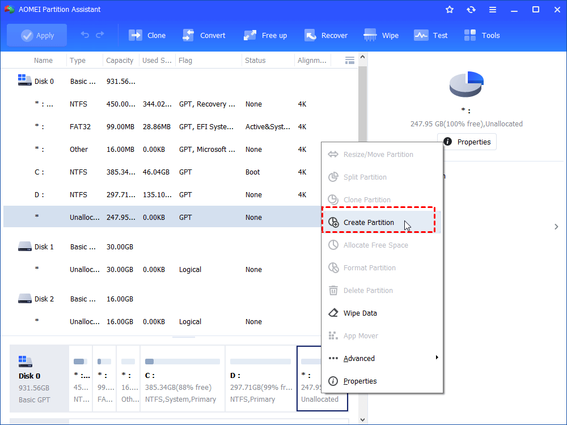The image size is (567, 425).
Task: Select the Clone tool in the toolbar
Action: point(147,35)
